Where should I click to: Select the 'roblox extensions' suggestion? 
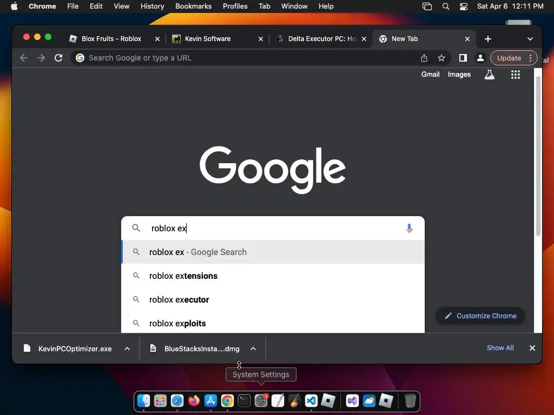click(273, 276)
